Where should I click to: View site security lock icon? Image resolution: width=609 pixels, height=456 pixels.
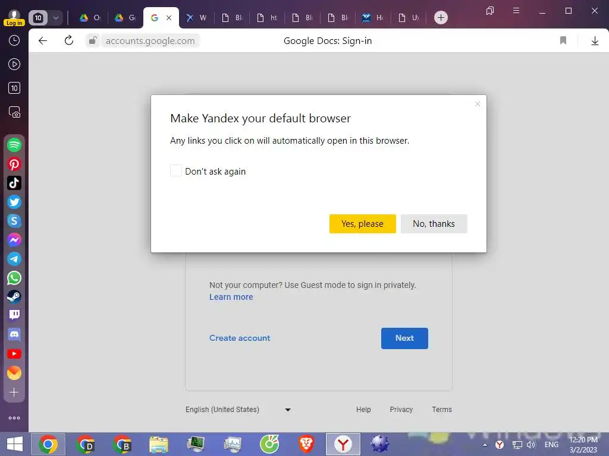(92, 40)
